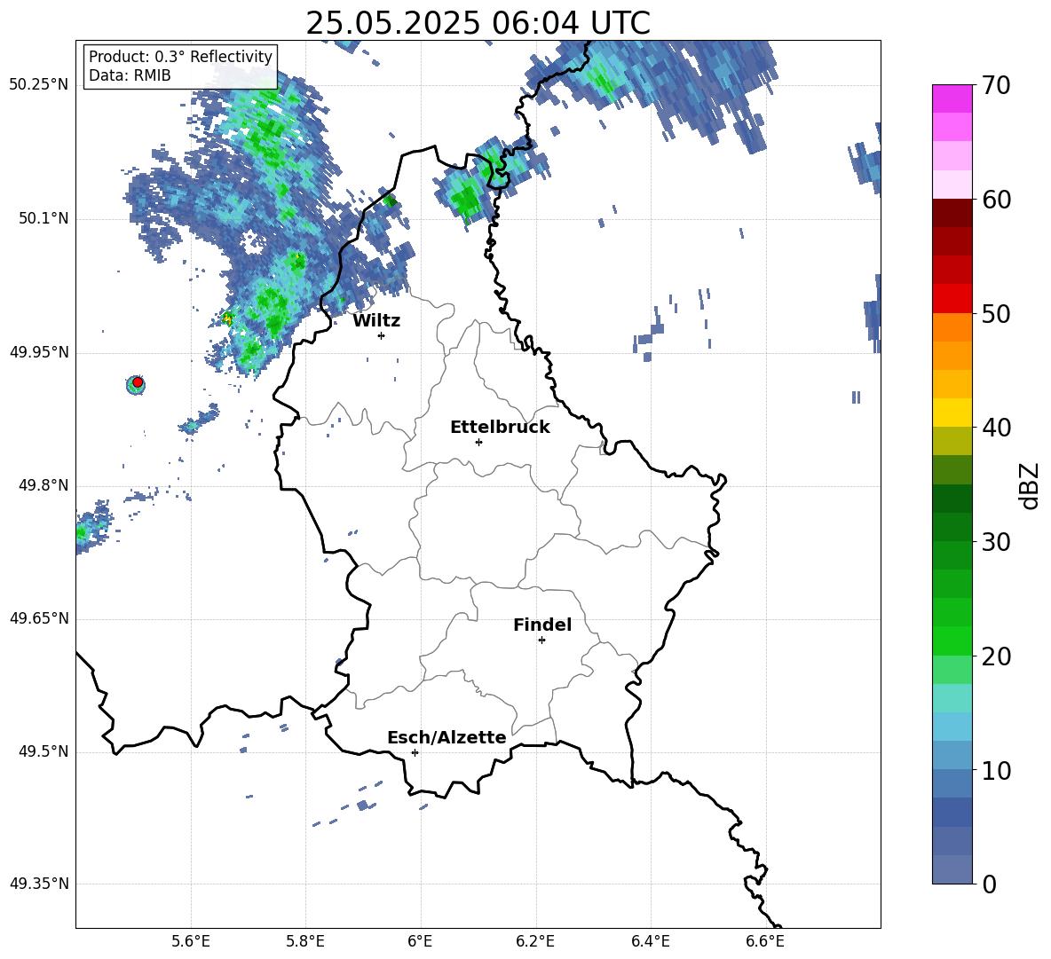The width and height of the screenshot is (1051, 959).
Task: Click the colorbar label "20"
Action: [995, 656]
